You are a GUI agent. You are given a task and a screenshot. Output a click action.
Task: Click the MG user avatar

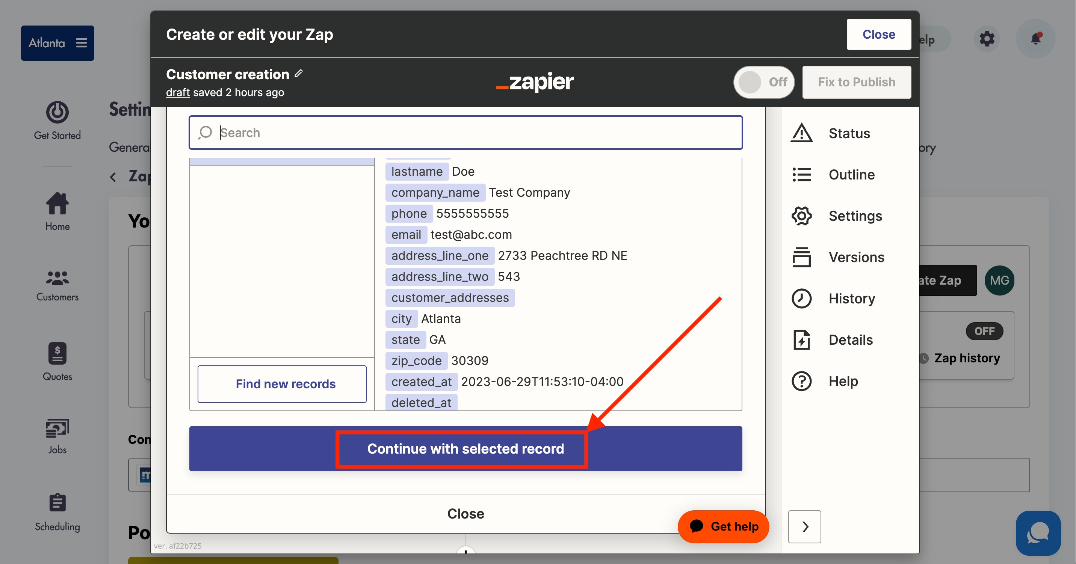pyautogui.click(x=999, y=280)
